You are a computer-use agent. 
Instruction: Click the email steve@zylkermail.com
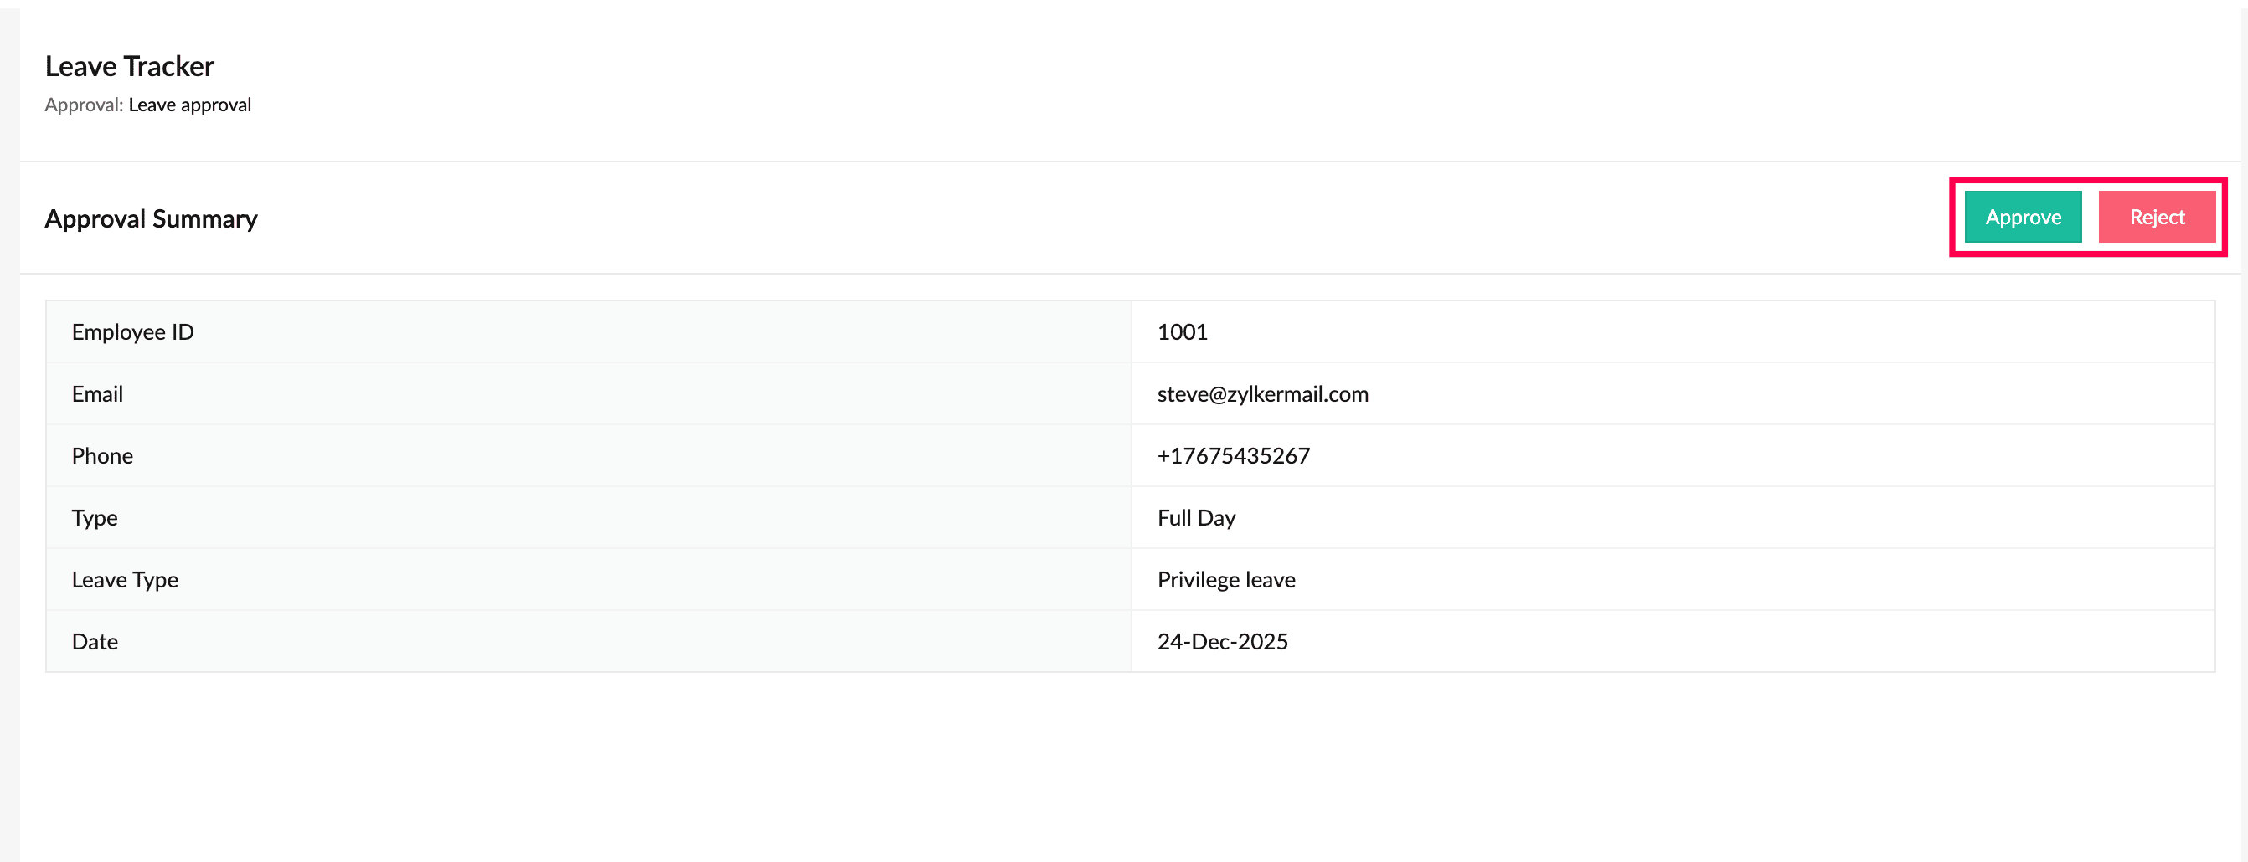coord(1262,394)
